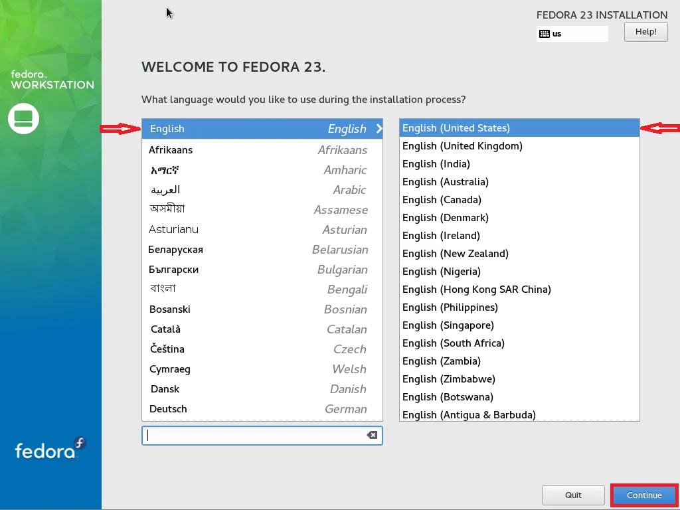Select Čeština in the language list
Screen dimensions: 680x510
point(262,349)
